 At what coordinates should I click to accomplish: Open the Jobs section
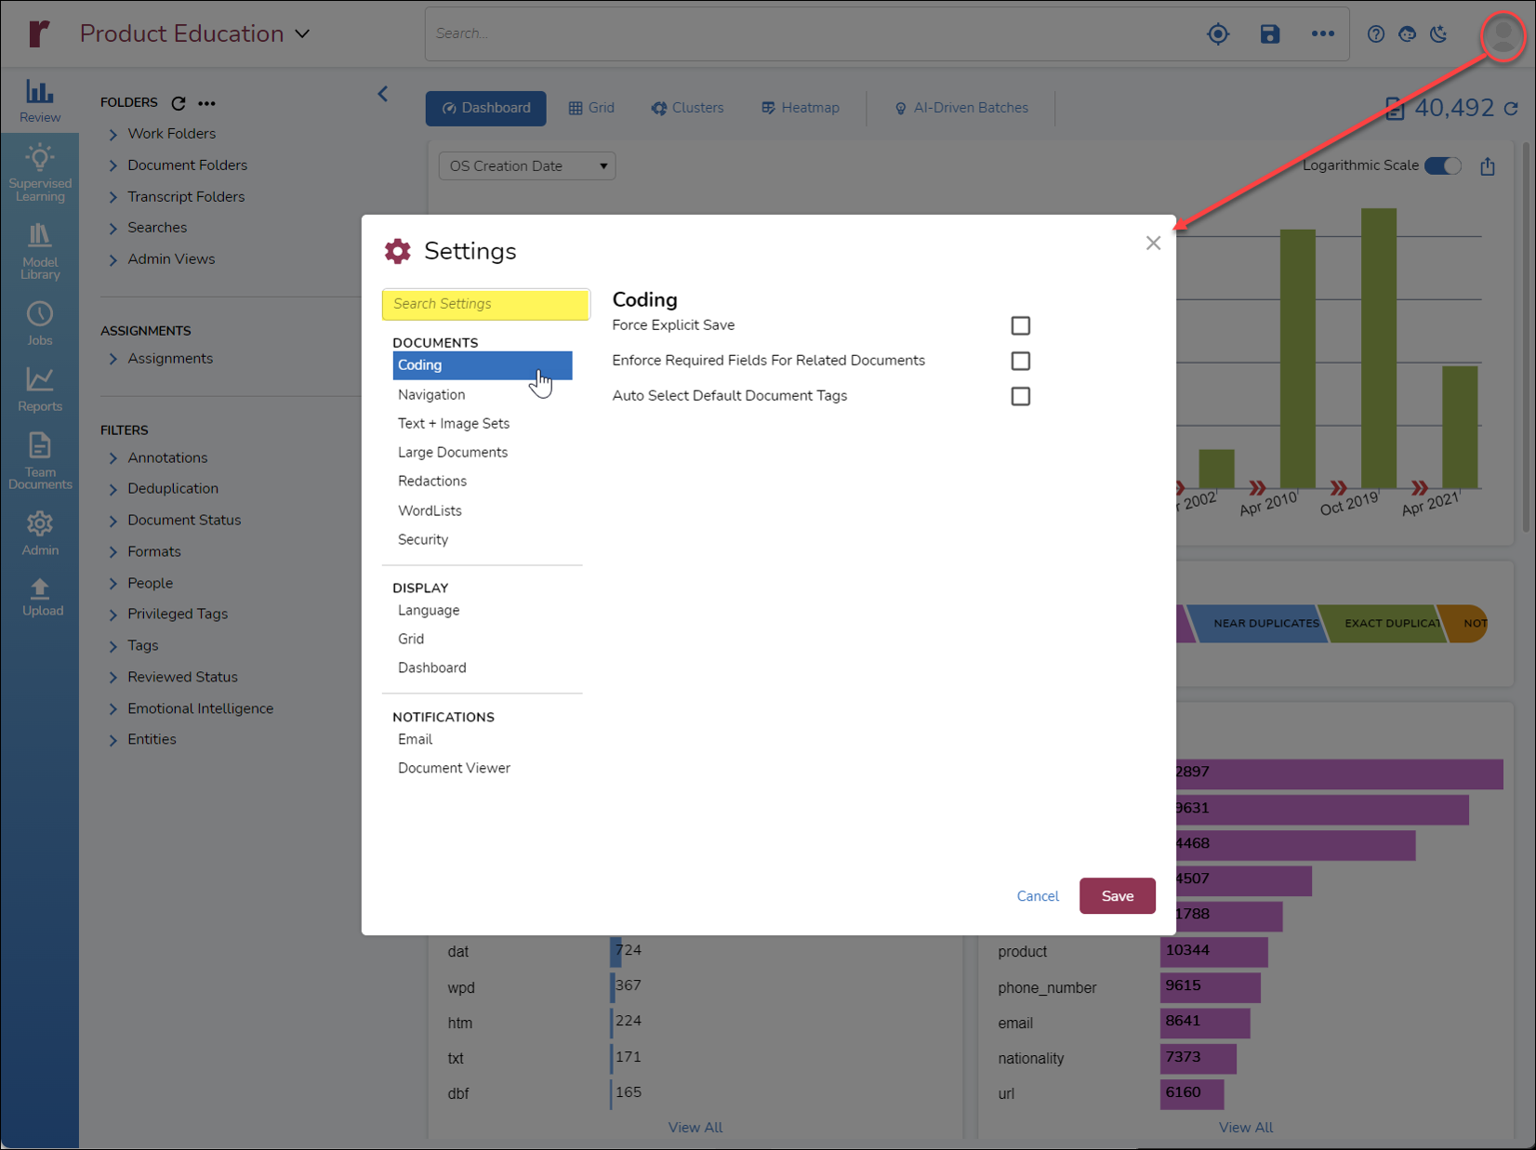pos(40,324)
